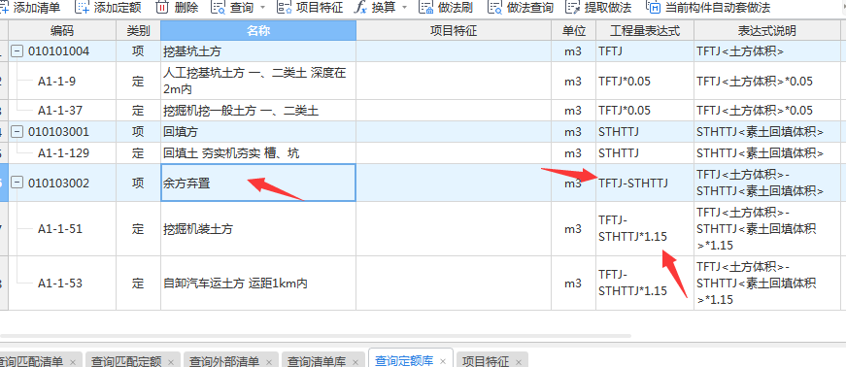Click the 编码 column header

(62, 31)
